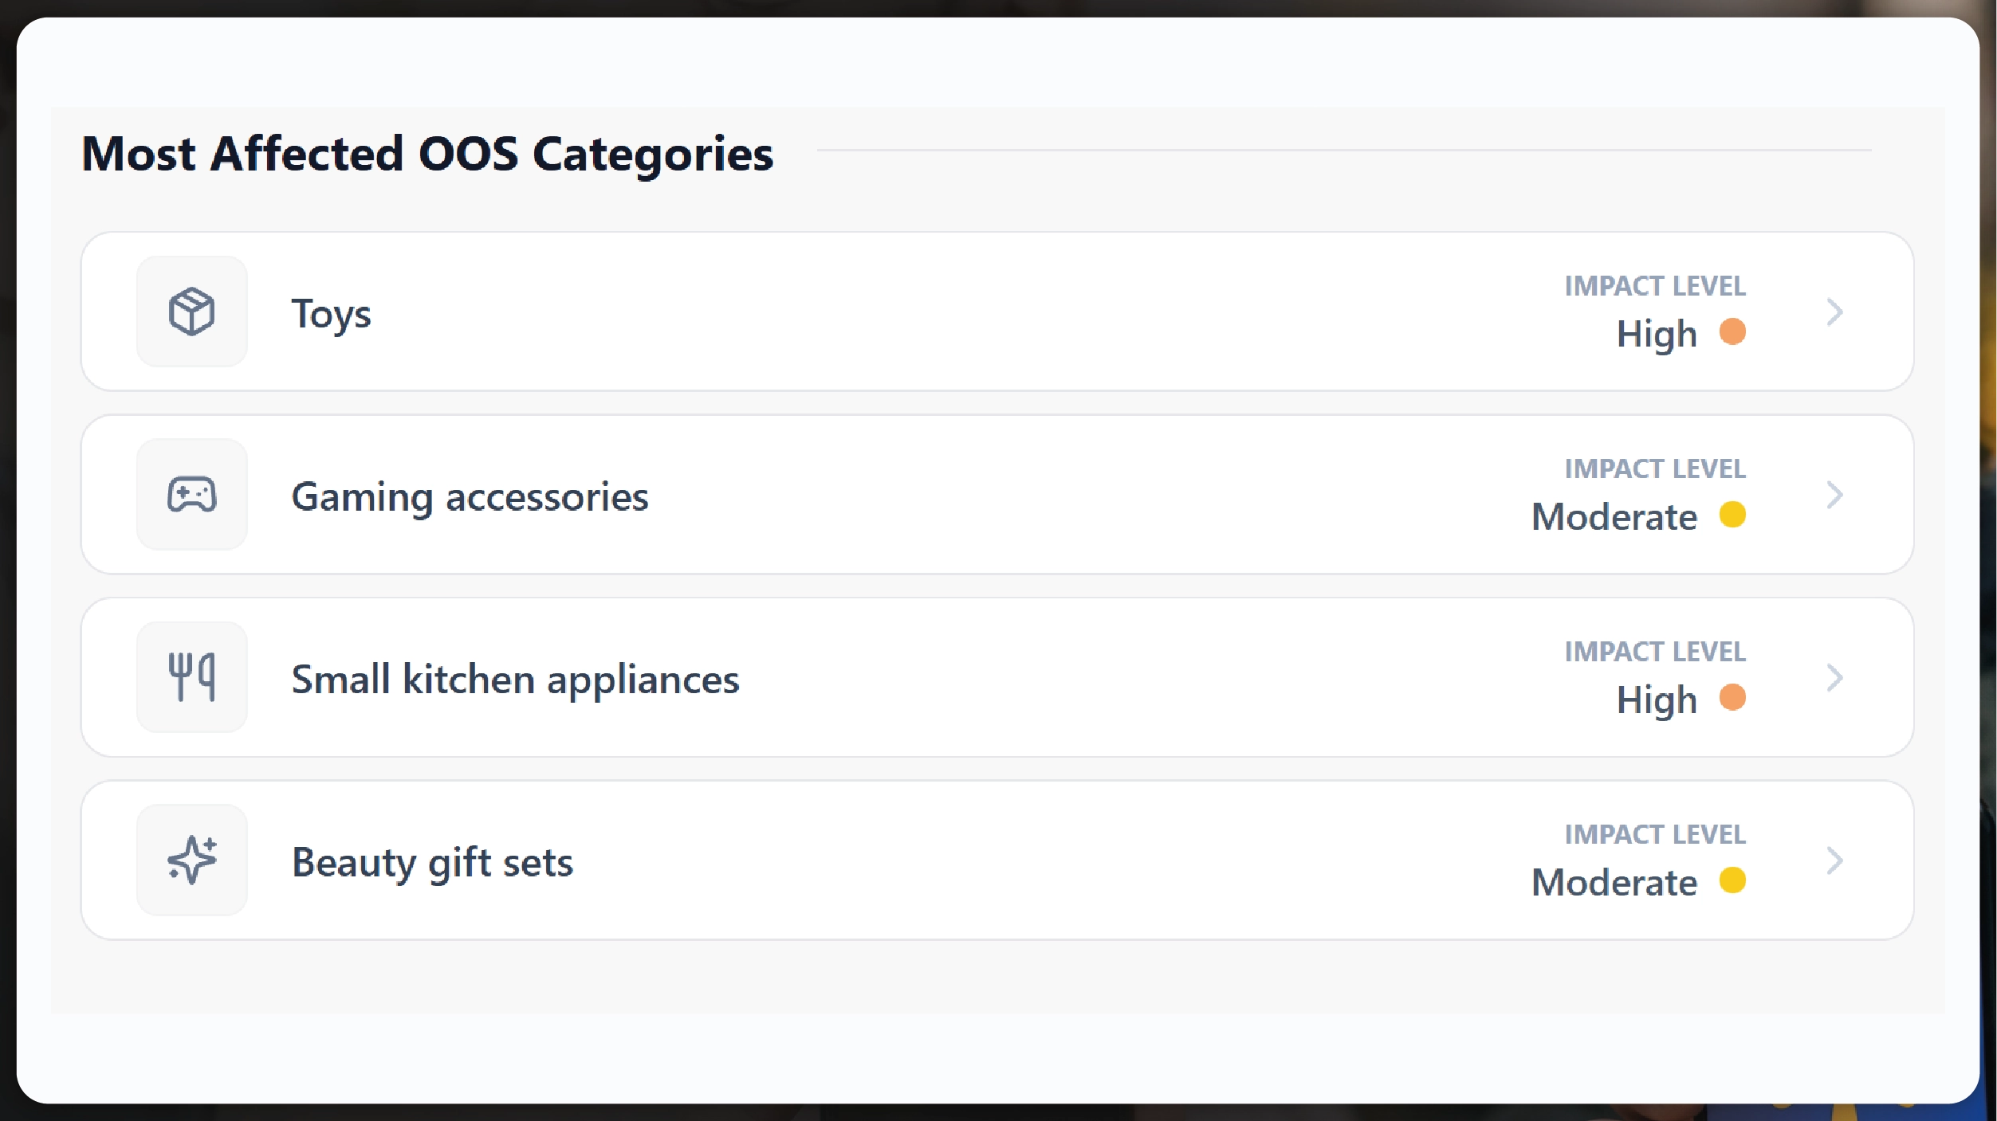Click the Gaming accessories controller icon
Viewport: 1997px width, 1121px height.
(192, 495)
